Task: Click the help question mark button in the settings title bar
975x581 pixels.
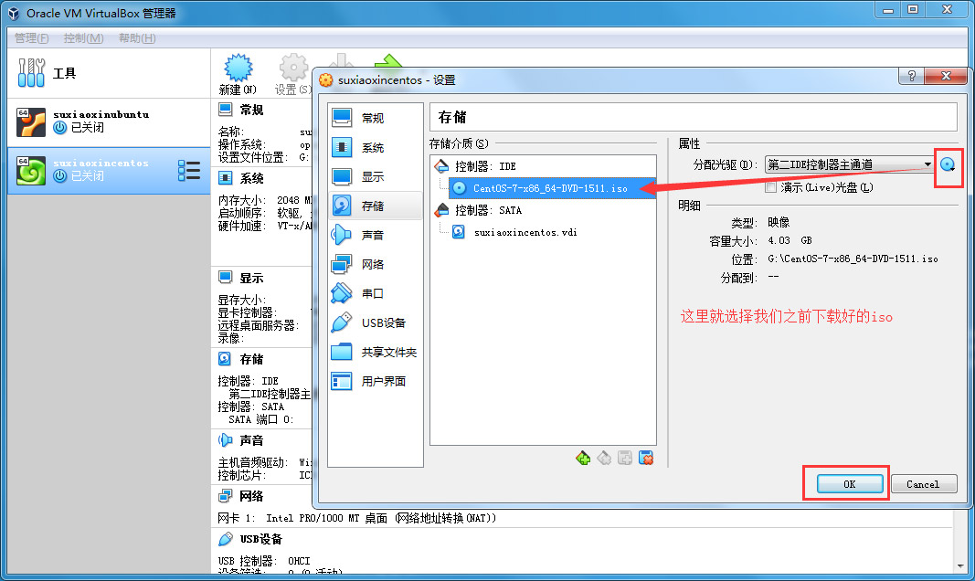Action: (x=911, y=77)
